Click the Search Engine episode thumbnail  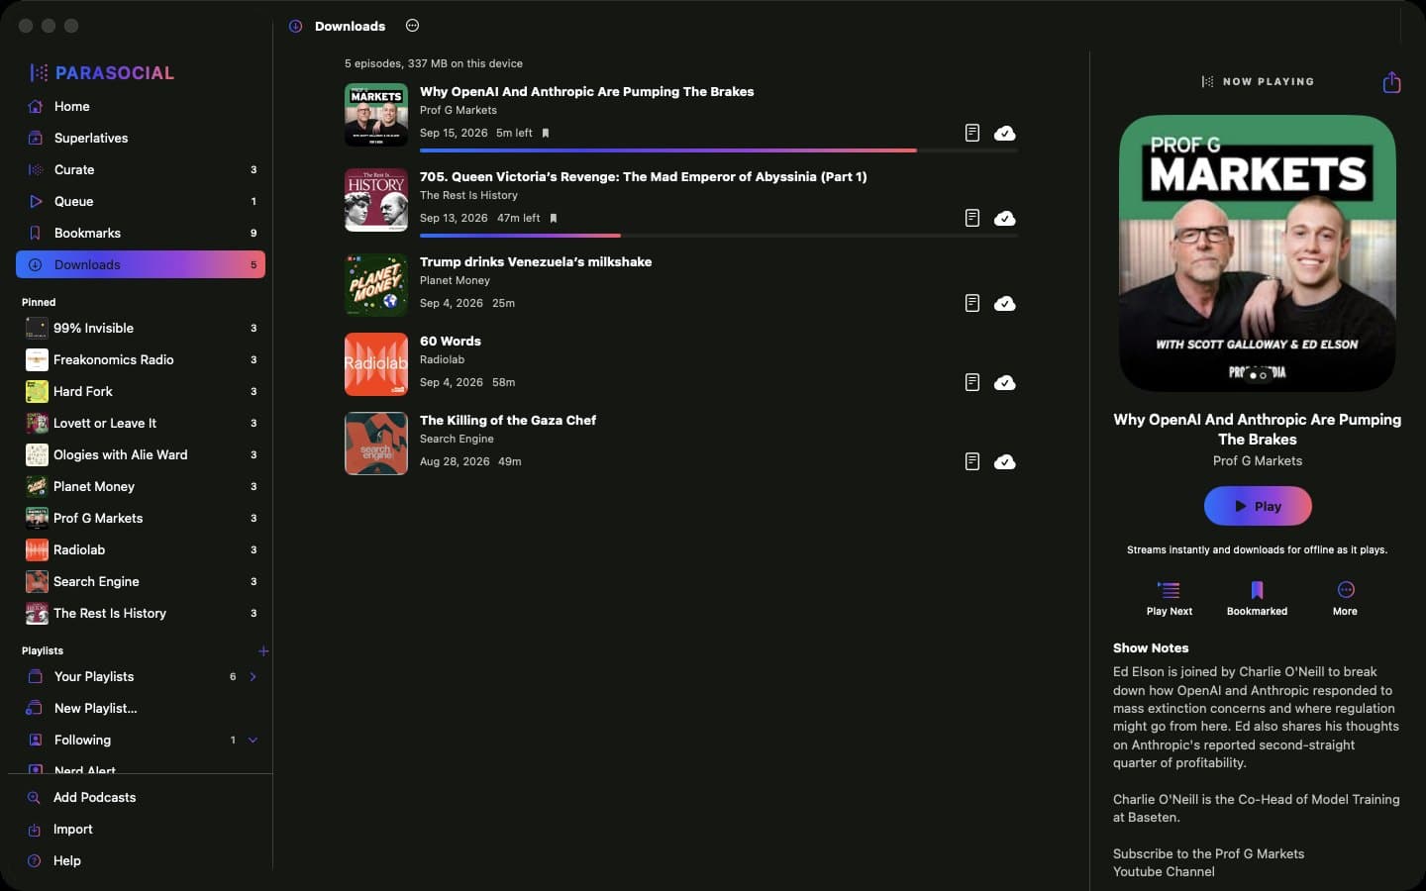pos(376,444)
